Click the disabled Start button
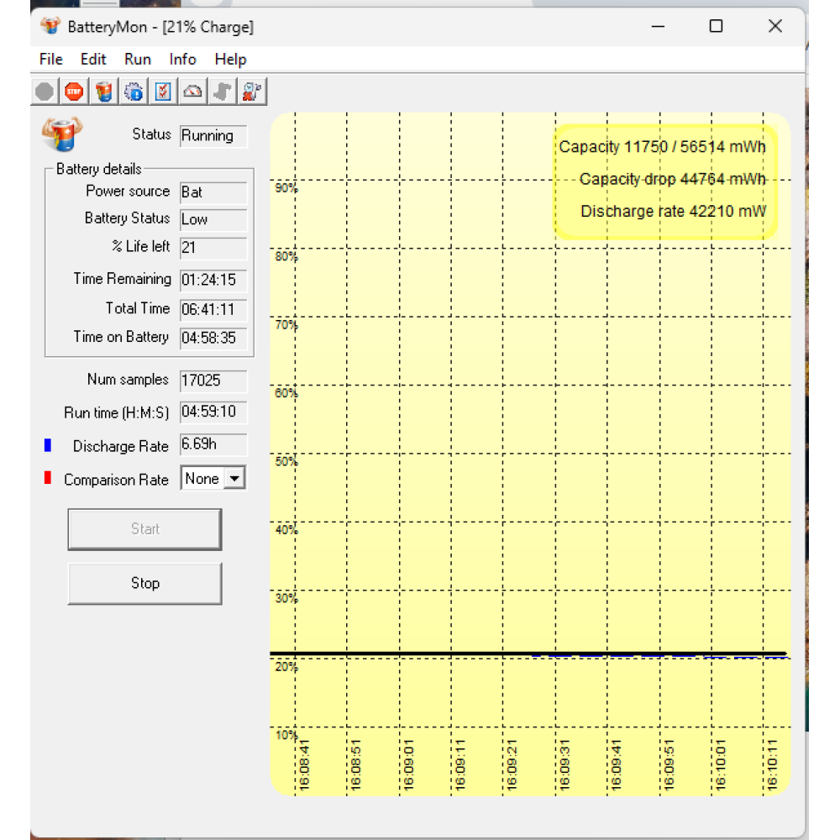The width and height of the screenshot is (840, 840). 144,529
